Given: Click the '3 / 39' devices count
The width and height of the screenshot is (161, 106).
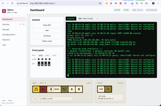Looking at the screenshot, I should [x=22, y=25].
